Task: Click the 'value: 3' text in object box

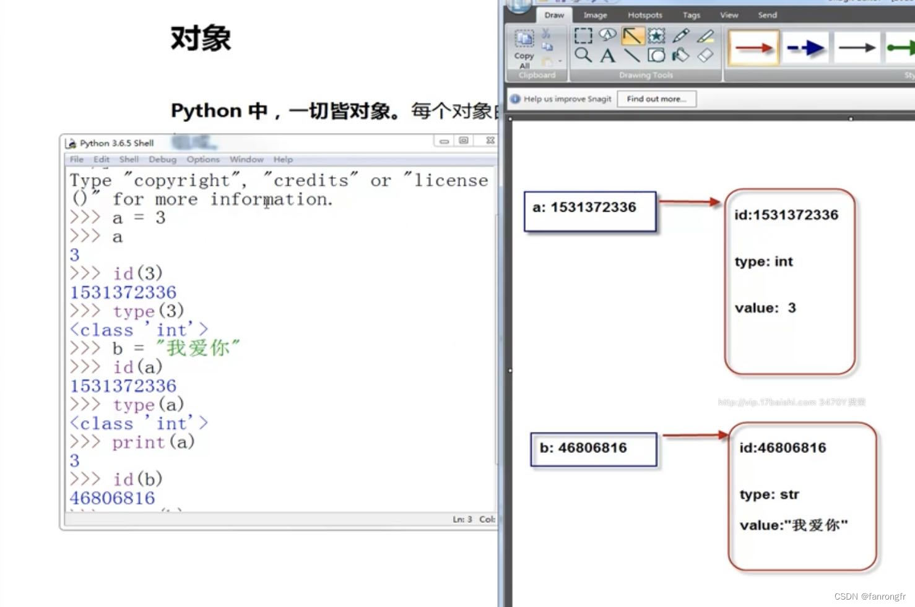Action: click(765, 308)
